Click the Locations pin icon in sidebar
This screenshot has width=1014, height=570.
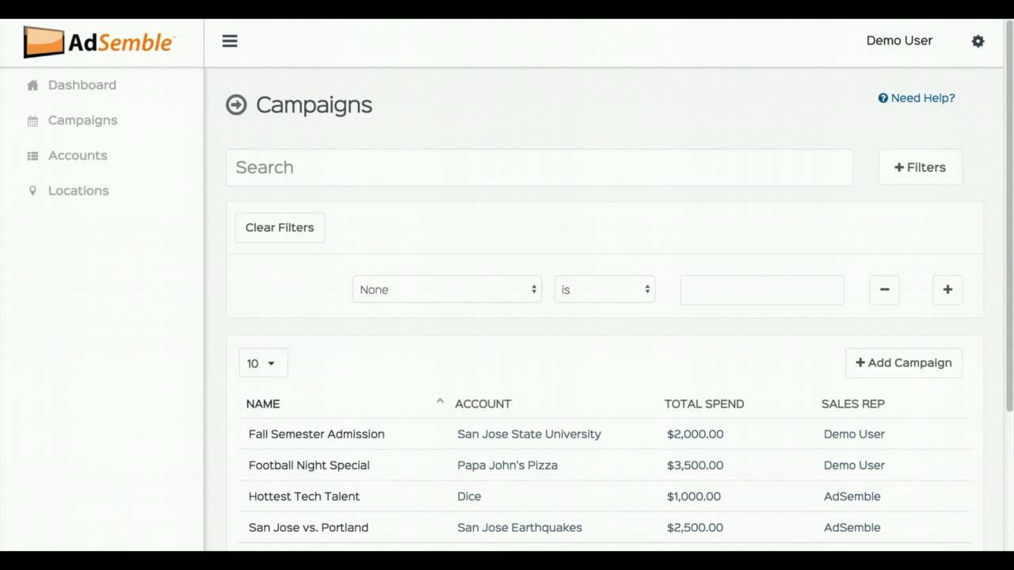[x=32, y=191]
